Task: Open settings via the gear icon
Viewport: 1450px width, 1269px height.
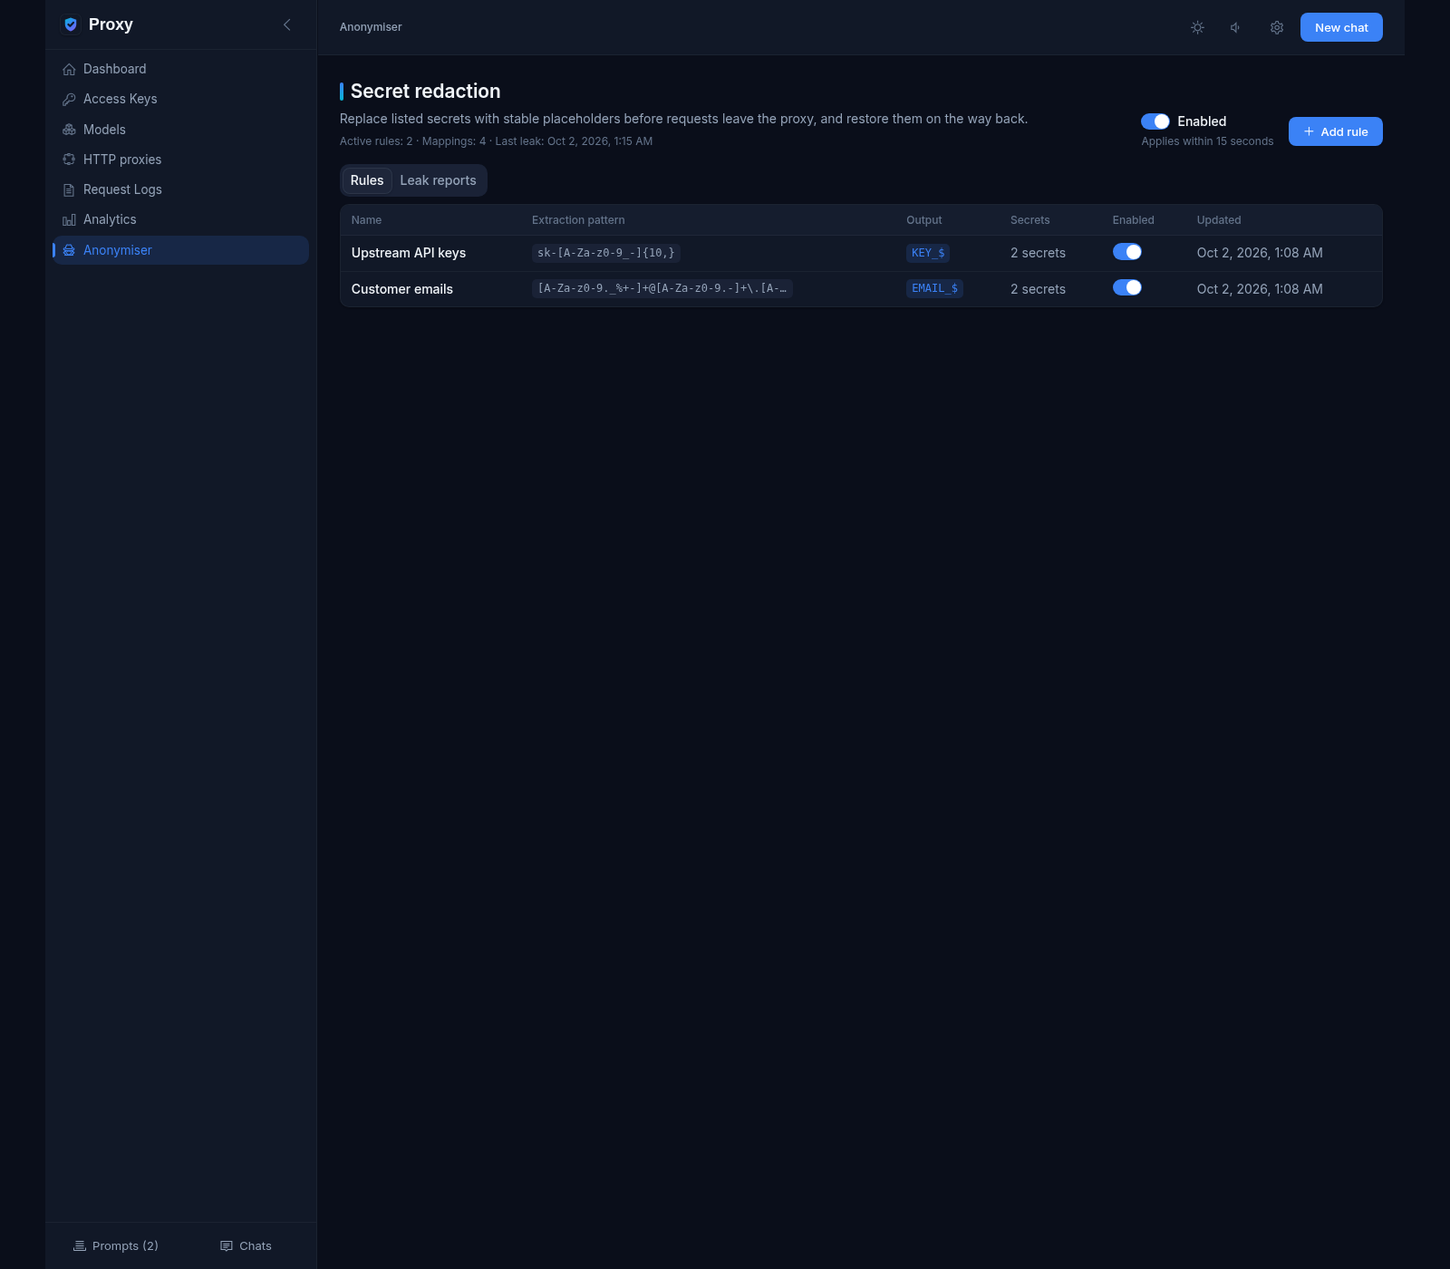Action: [x=1277, y=27]
